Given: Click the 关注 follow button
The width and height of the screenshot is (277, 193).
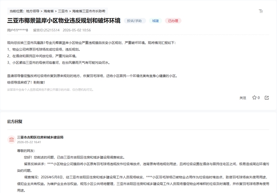Looking at the screenshot, I should (x=243, y=98).
